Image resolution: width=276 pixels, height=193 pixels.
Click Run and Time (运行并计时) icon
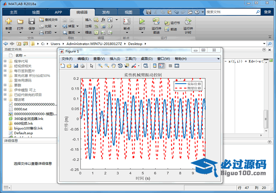click(x=188, y=21)
